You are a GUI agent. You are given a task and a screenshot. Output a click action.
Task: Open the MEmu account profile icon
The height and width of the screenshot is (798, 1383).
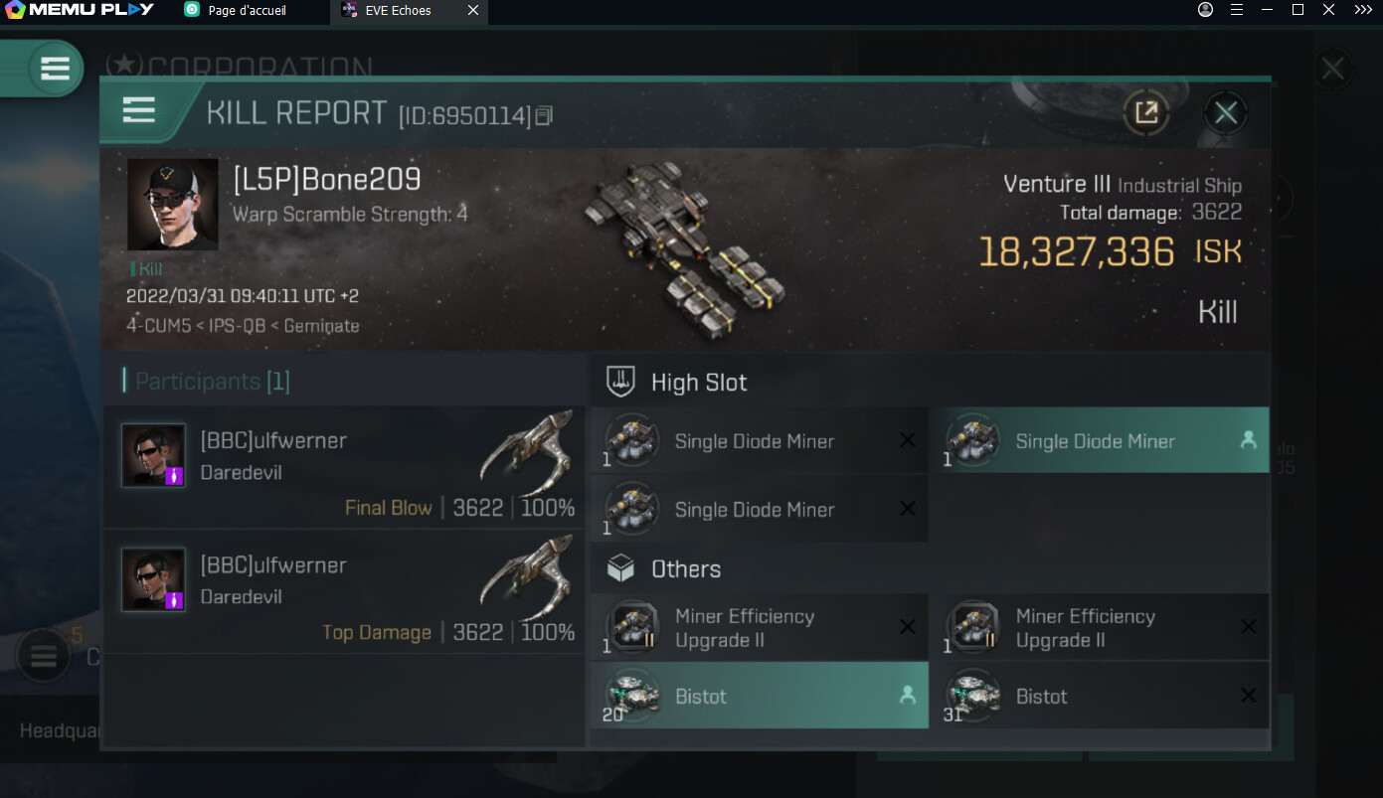[x=1205, y=10]
